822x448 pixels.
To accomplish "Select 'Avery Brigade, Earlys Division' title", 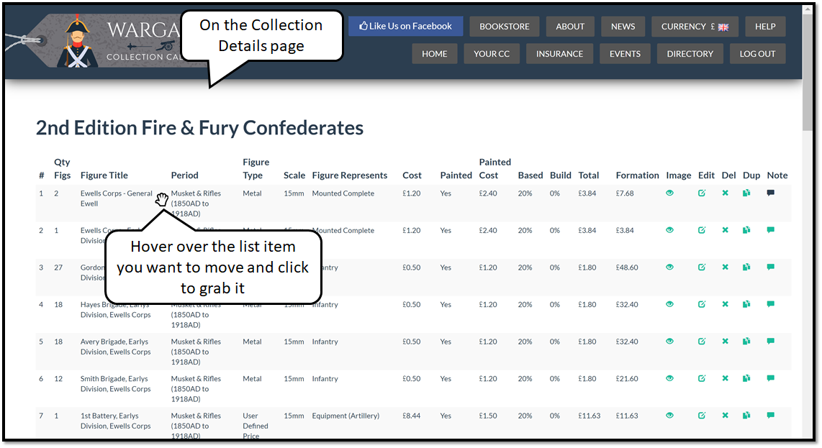I will tap(115, 347).
